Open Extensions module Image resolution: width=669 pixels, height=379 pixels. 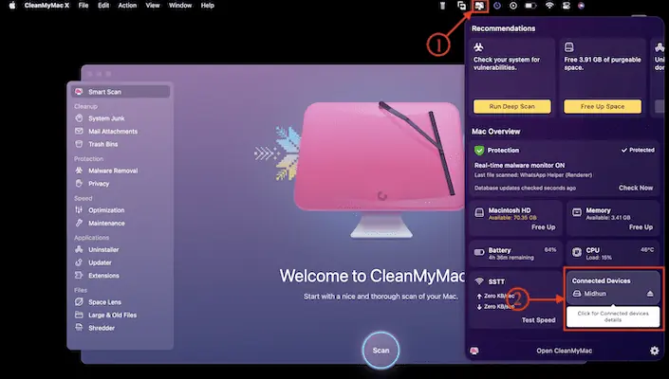coord(103,276)
